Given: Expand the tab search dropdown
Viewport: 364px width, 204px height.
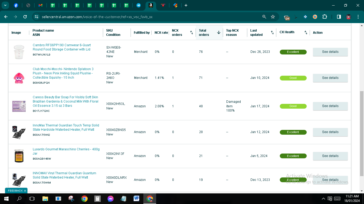Looking at the screenshot, I should coord(5,5).
